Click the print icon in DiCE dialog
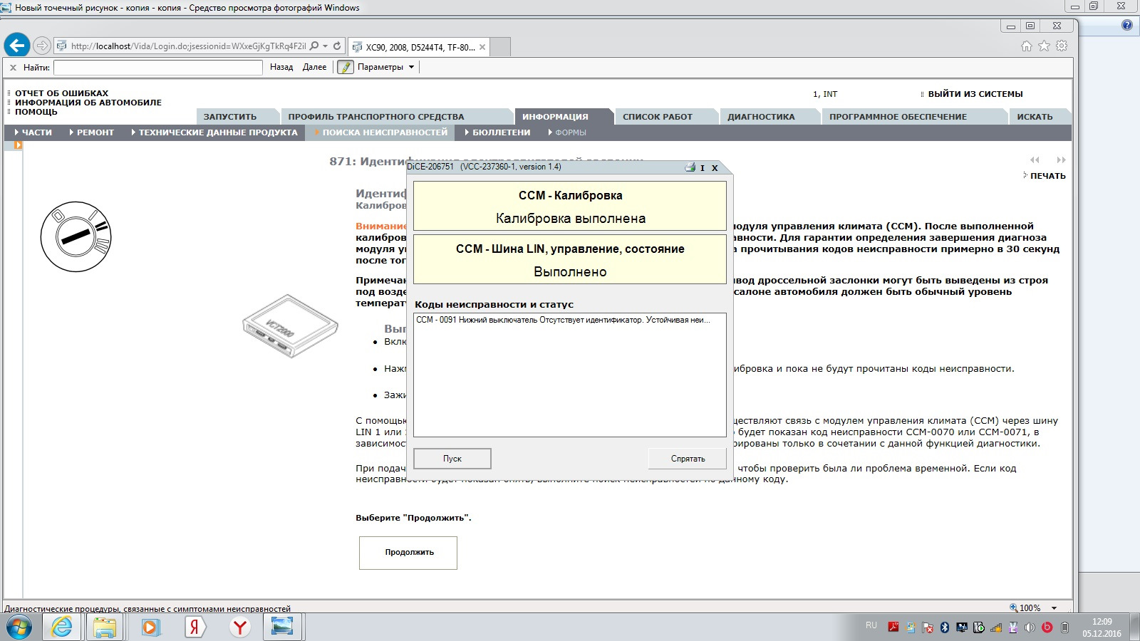1140x641 pixels. pyautogui.click(x=690, y=167)
